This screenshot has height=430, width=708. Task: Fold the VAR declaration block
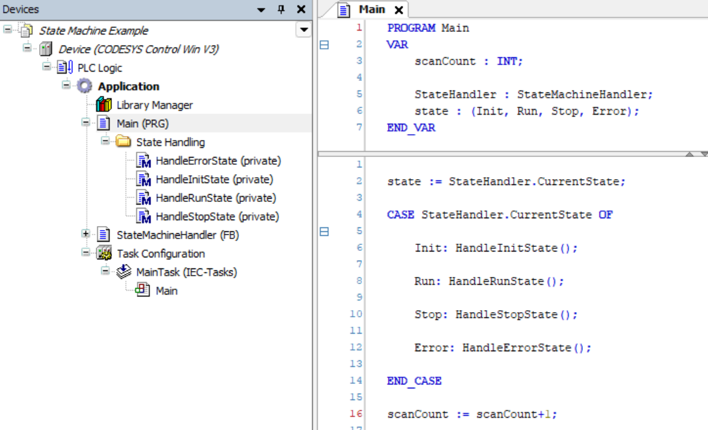[324, 45]
